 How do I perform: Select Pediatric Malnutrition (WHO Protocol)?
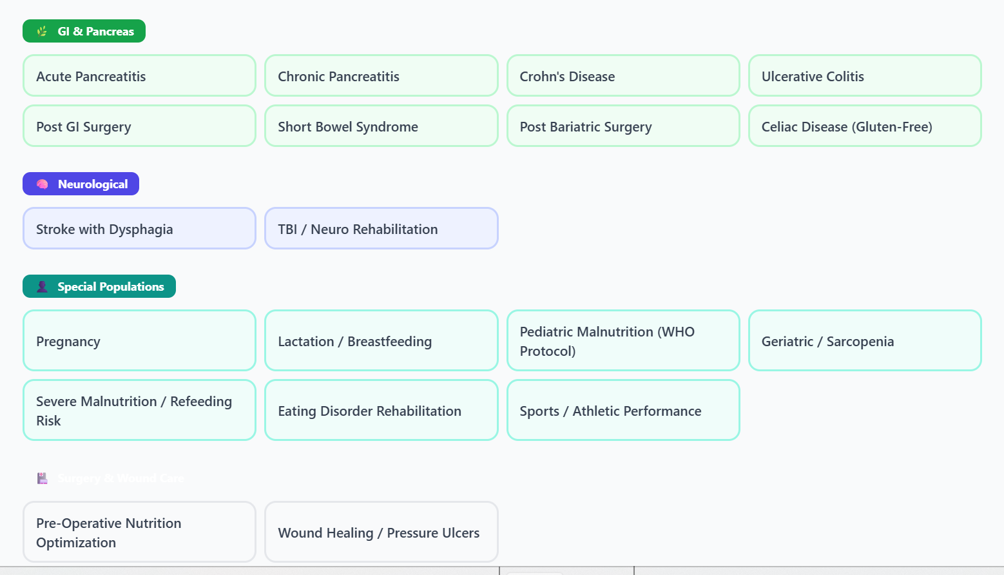click(623, 341)
